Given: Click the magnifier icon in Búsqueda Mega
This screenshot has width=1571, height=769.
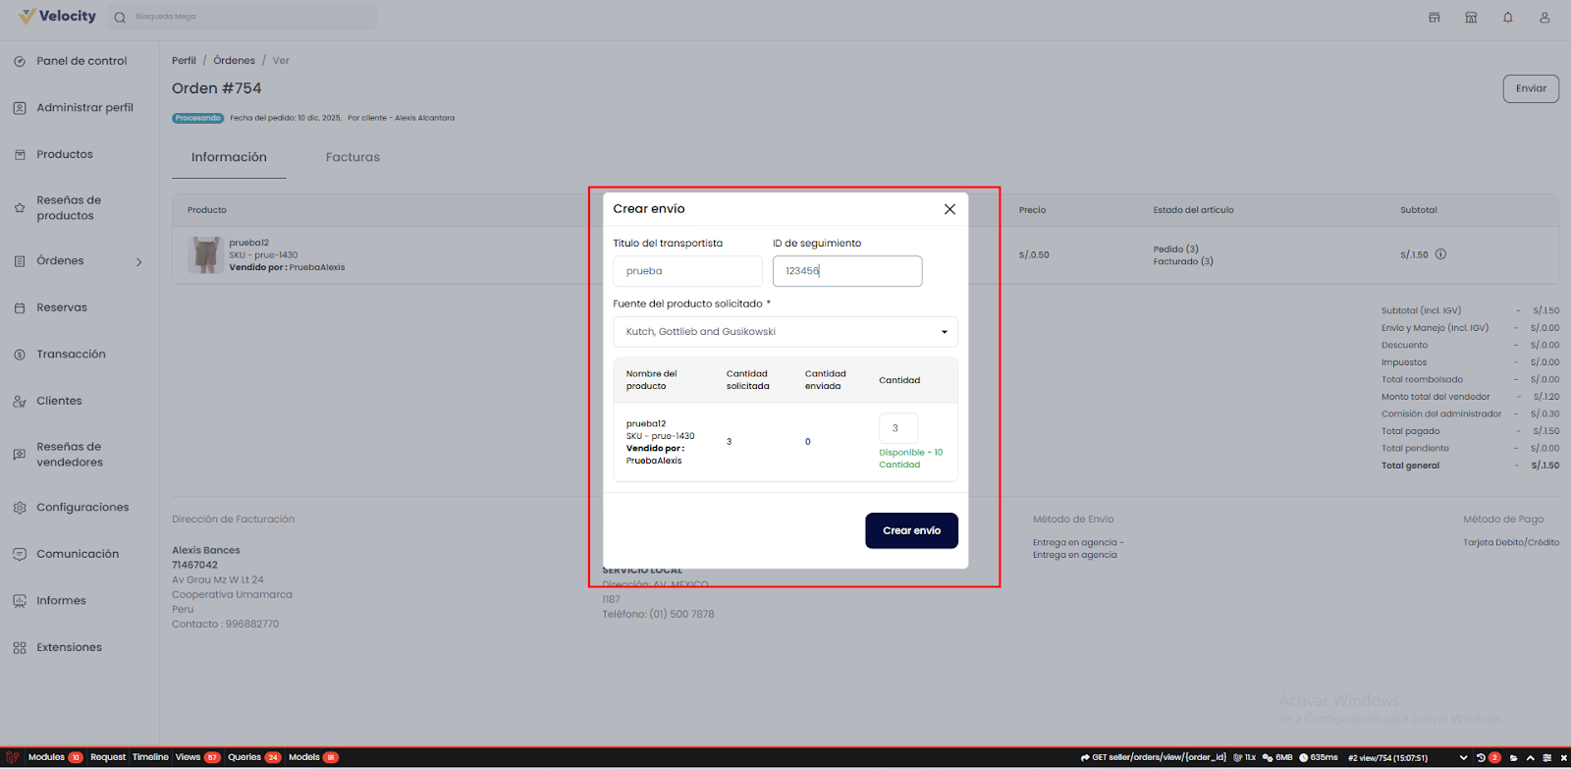Looking at the screenshot, I should [120, 18].
